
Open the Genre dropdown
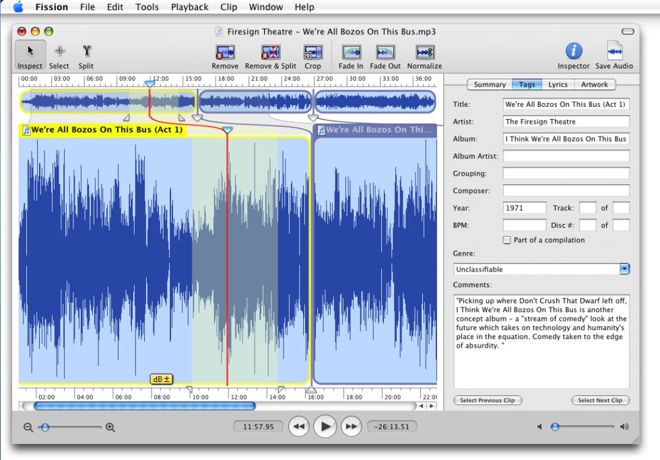point(624,269)
